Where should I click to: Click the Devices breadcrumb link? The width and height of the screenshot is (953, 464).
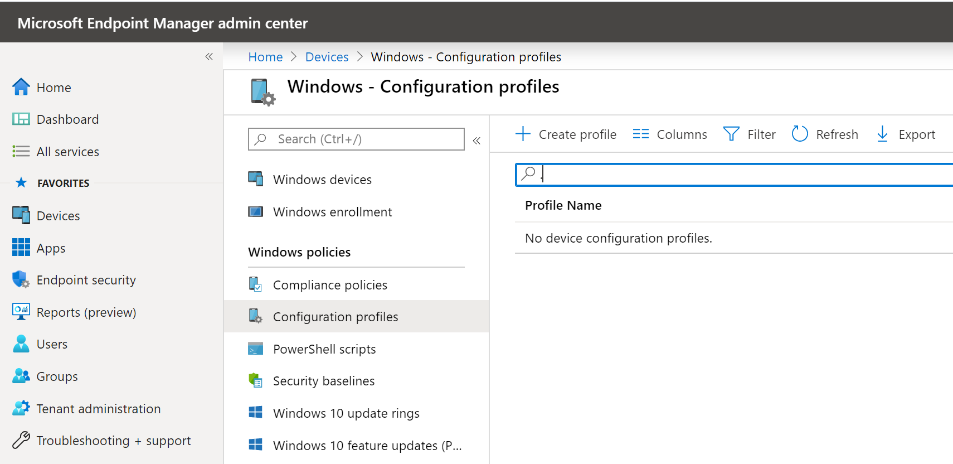[x=327, y=57]
